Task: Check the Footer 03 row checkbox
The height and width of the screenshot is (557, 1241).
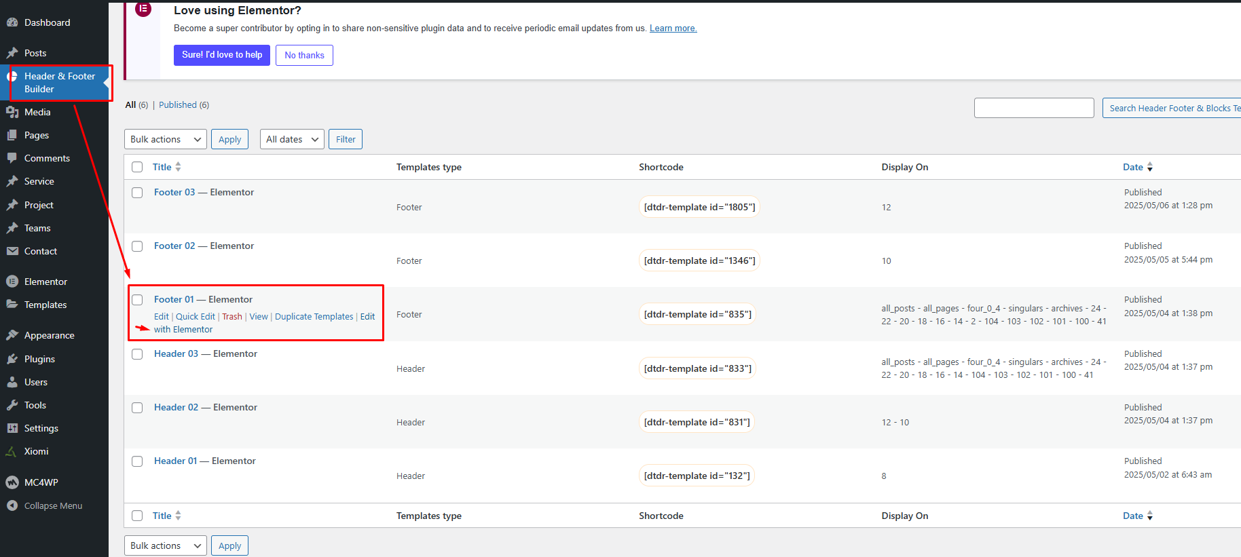Action: pos(137,193)
